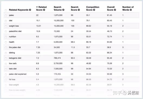Click the Search Volume help icon
The height and width of the screenshot is (99, 143).
pyautogui.click(x=63, y=10)
